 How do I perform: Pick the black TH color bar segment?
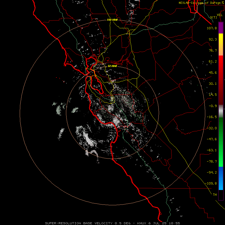[221, 195]
